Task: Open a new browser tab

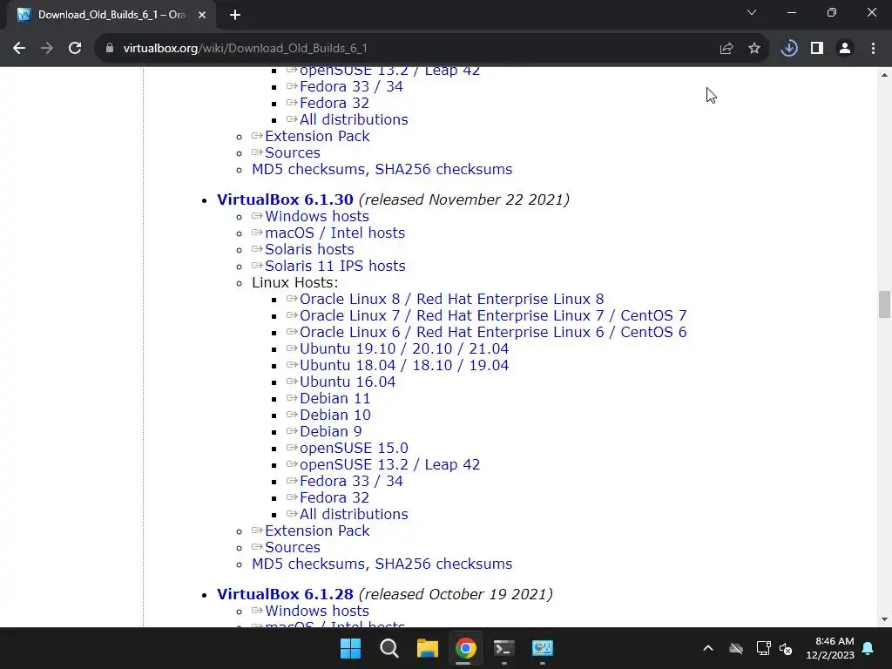Action: 235,15
